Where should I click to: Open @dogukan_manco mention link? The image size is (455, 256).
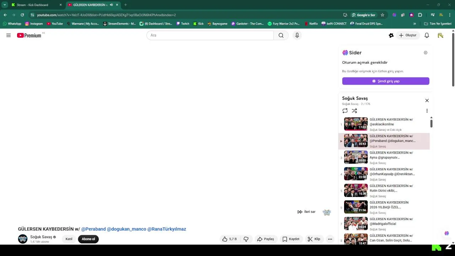[x=127, y=229]
